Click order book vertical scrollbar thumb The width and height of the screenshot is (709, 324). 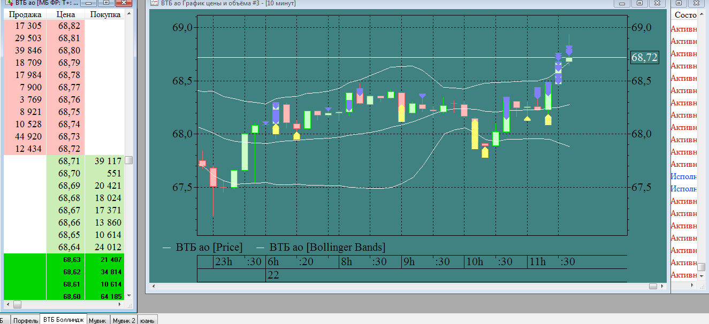pos(129,160)
